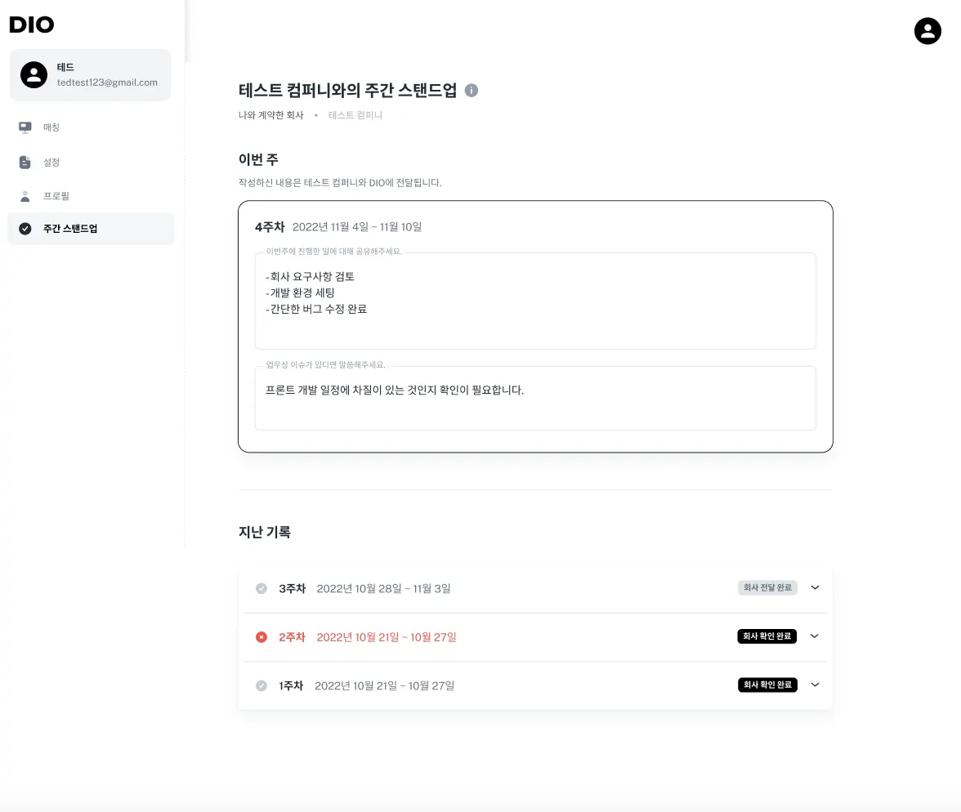Click the 프로필 person icon in sidebar
Image resolution: width=961 pixels, height=812 pixels.
[x=25, y=196]
